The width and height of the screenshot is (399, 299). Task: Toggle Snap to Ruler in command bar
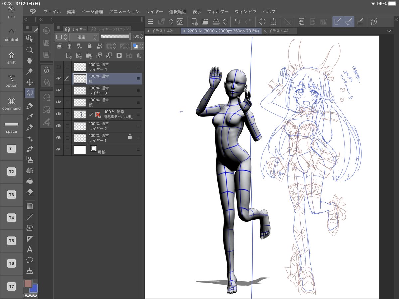pyautogui.click(x=338, y=22)
